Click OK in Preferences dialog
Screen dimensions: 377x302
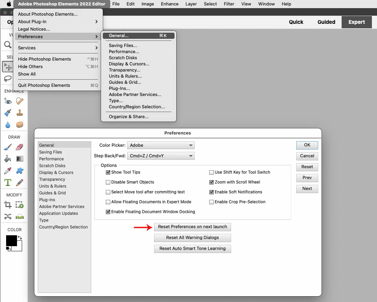[307, 145]
